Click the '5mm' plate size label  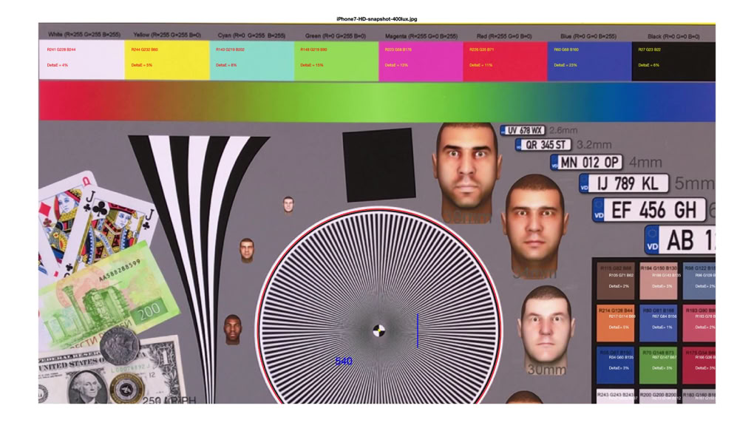coord(695,183)
